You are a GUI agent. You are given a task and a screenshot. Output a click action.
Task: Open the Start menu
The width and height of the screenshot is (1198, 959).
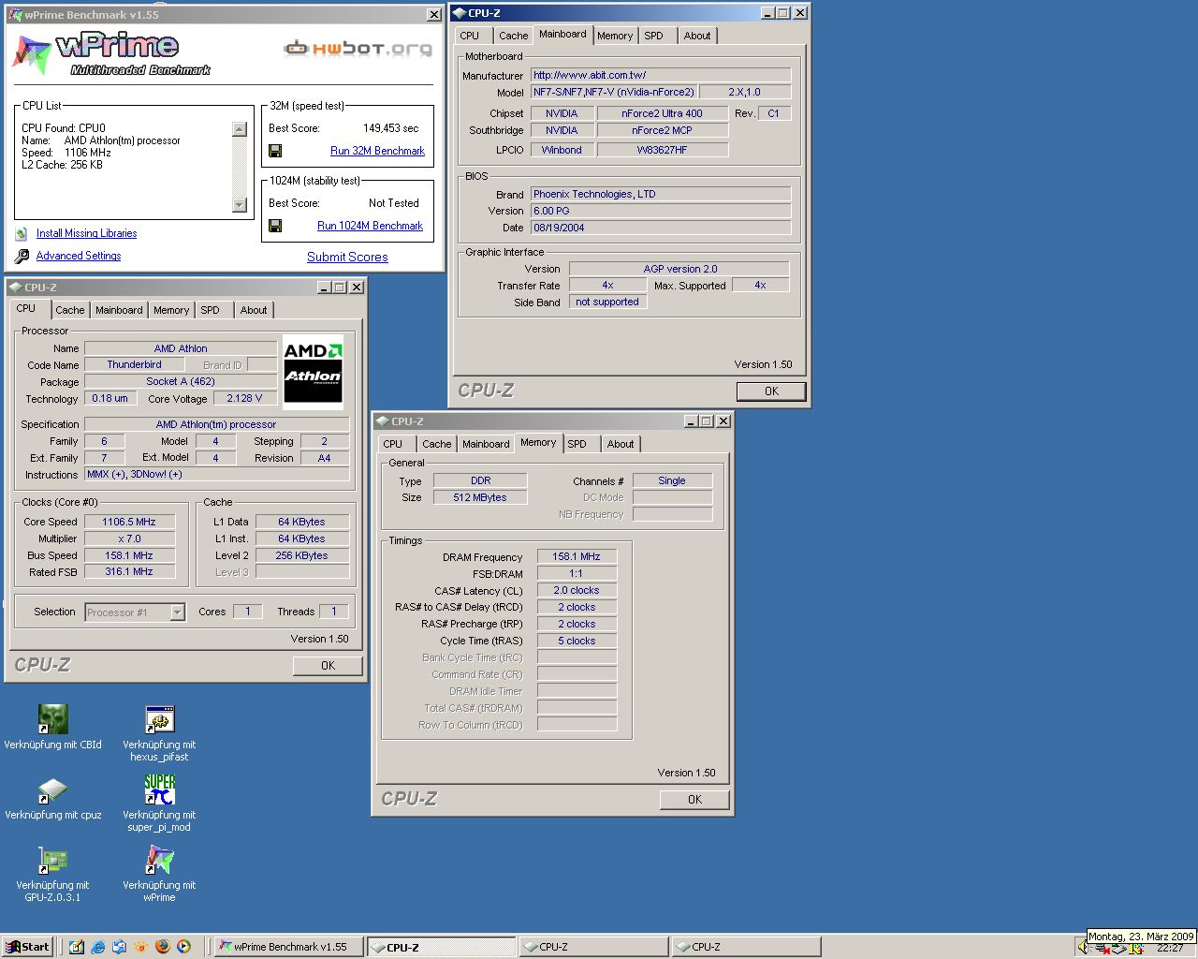[x=28, y=947]
